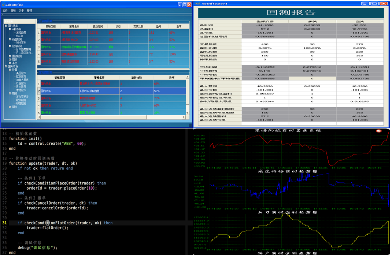The height and width of the screenshot is (257, 392).
Task: Select 波段趋势 in strategy tree
Action: point(21,33)
